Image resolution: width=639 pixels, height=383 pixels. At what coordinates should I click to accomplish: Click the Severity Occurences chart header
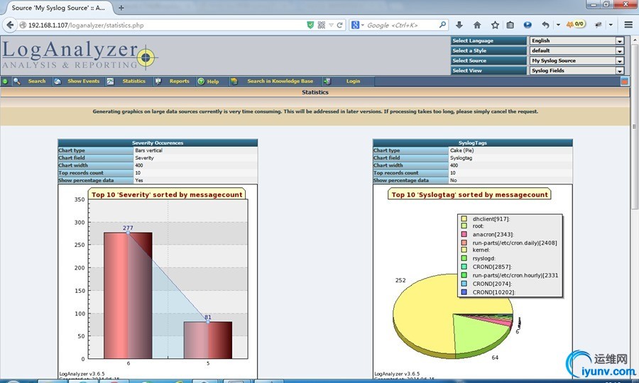(158, 143)
